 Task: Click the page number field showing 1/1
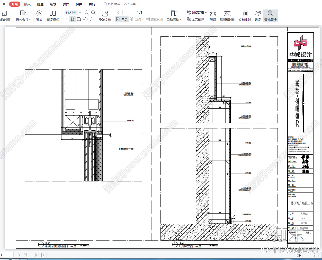(140, 13)
